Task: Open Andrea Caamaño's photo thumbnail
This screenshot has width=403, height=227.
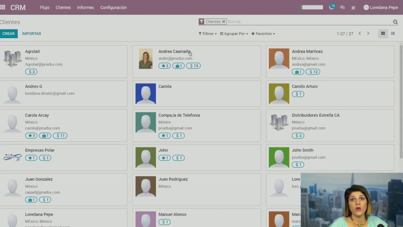Action: pos(146,59)
